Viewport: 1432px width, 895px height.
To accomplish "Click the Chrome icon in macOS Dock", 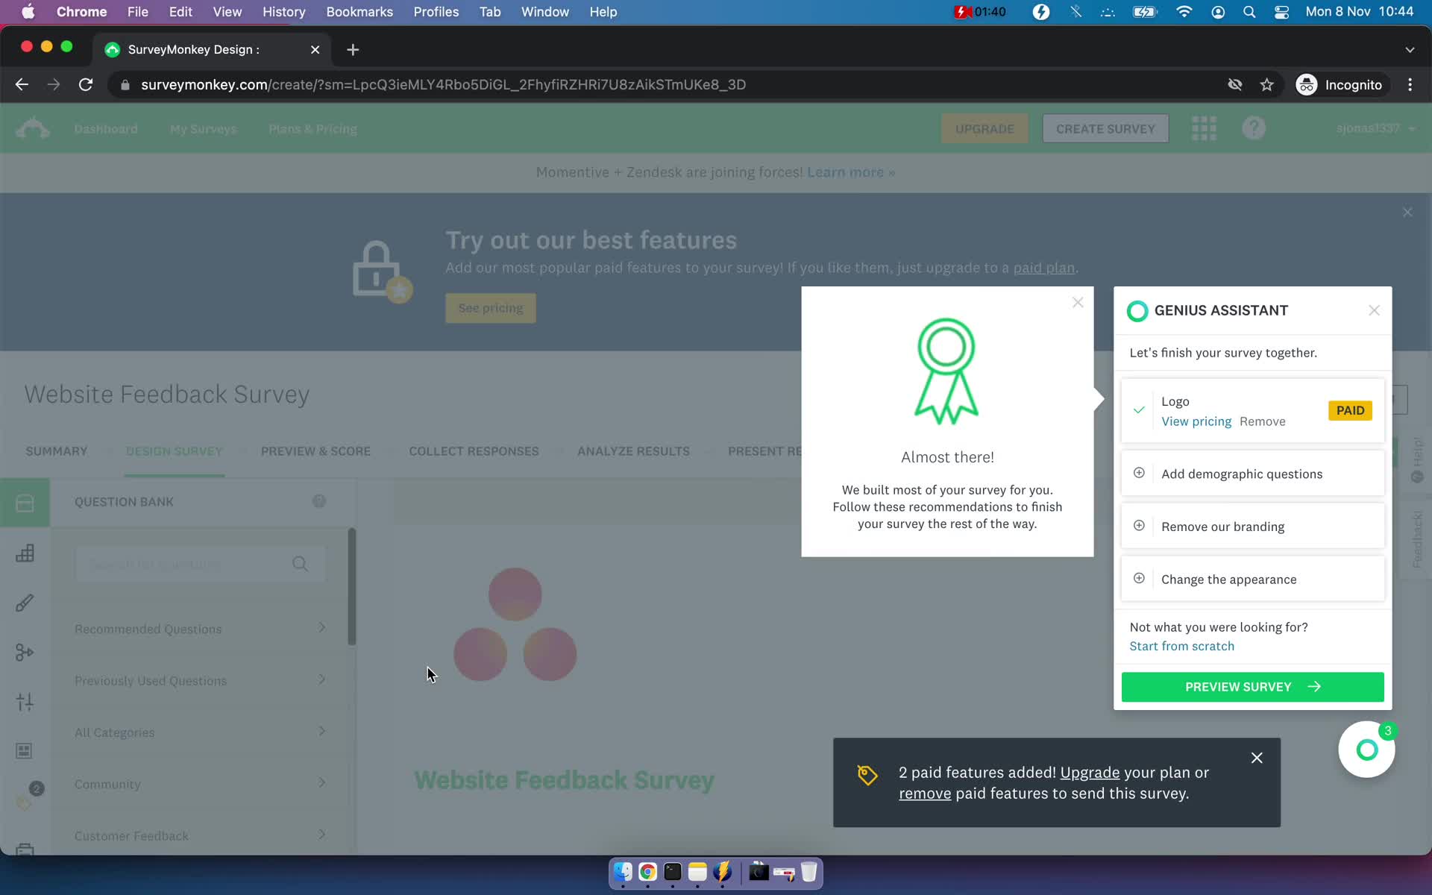I will (647, 873).
